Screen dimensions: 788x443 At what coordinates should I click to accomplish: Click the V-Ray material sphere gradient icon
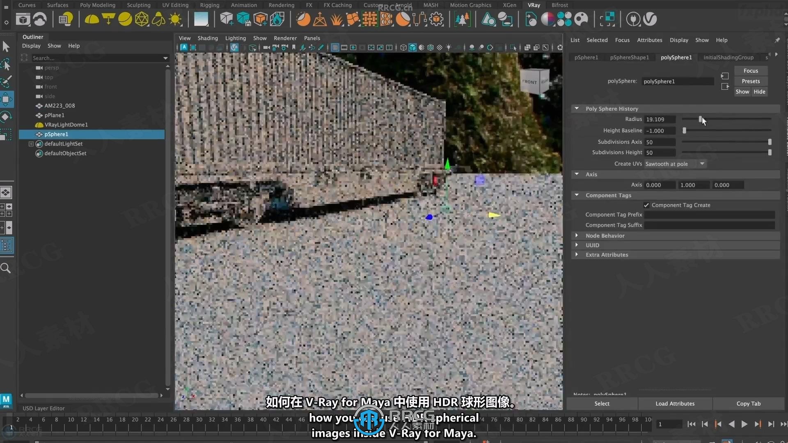point(547,19)
